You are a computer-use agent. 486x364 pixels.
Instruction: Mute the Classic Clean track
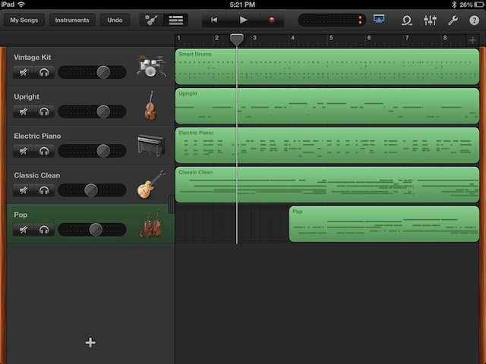[x=24, y=190]
